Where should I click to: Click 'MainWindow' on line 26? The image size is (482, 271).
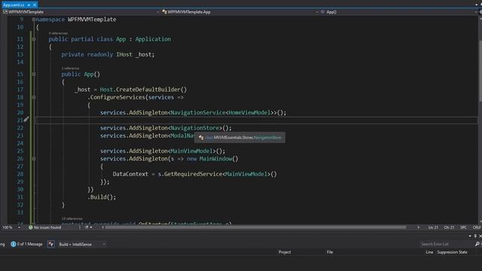click(215, 159)
